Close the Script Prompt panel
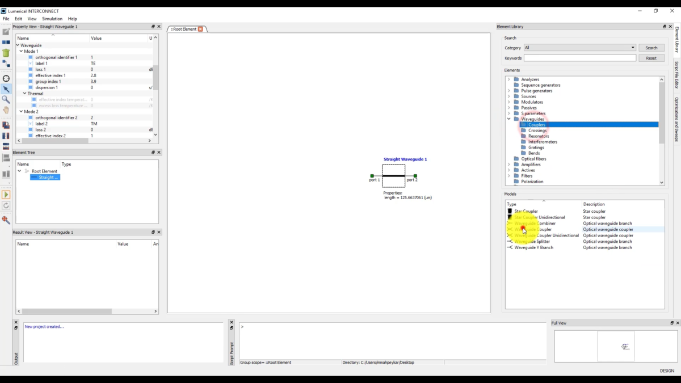This screenshot has width=681, height=383. [x=232, y=322]
